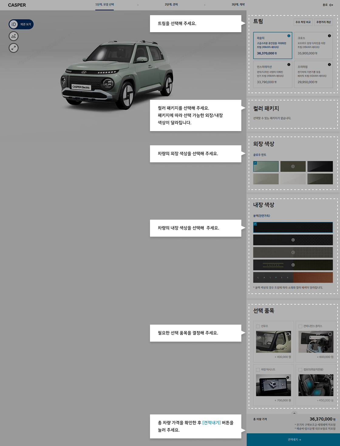The image size is (340, 446).
Task: Pick the khaki exterior swatch with warning icon
Action: tap(293, 167)
